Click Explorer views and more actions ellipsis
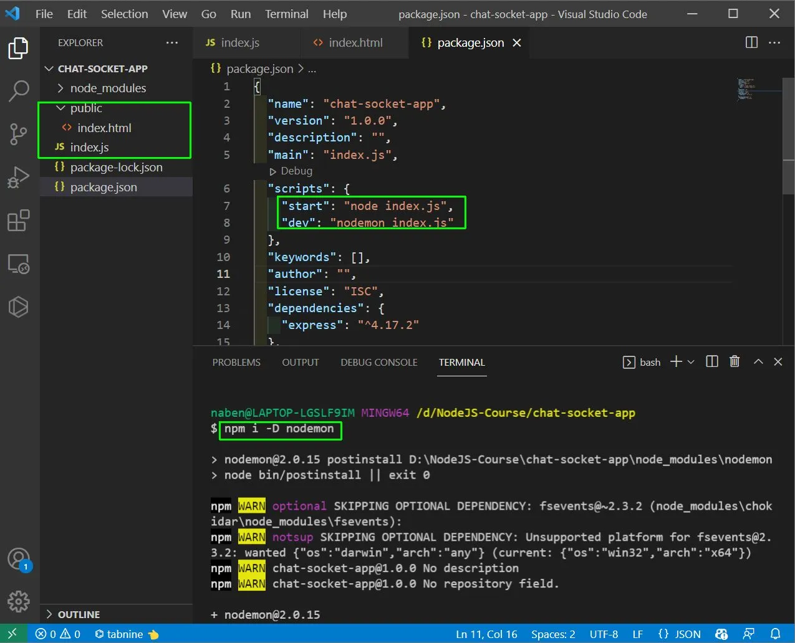The image size is (795, 643). click(x=172, y=43)
